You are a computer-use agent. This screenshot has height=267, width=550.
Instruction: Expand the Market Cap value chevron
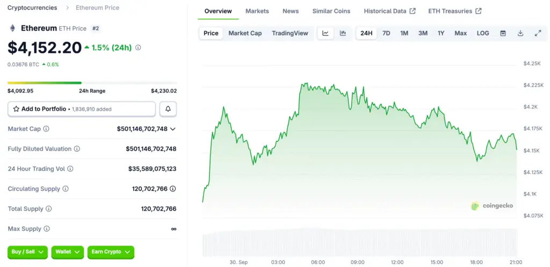tap(172, 129)
